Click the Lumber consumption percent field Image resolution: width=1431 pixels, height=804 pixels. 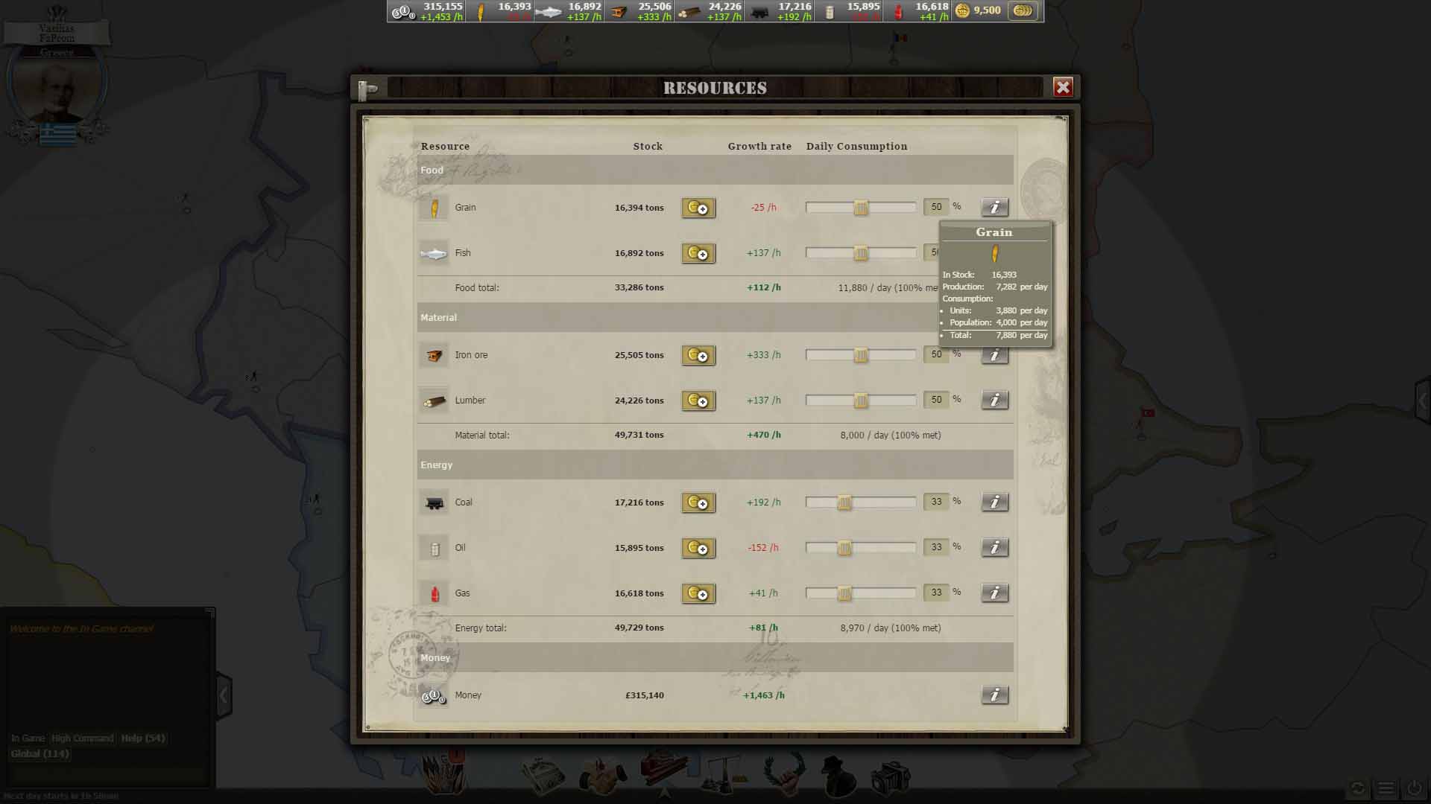[x=936, y=400]
